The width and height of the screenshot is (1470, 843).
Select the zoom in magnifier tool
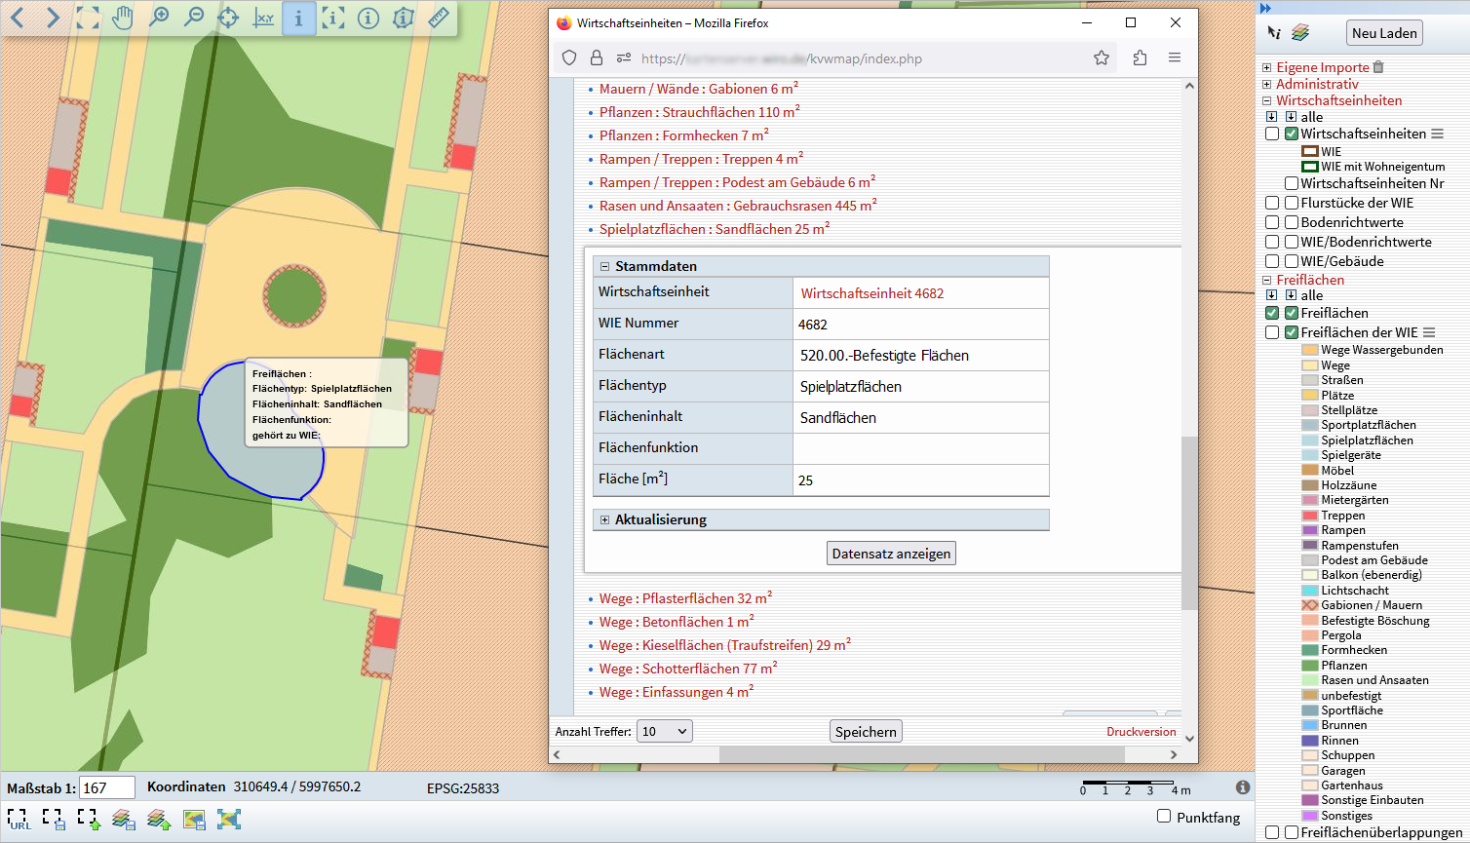(x=158, y=18)
